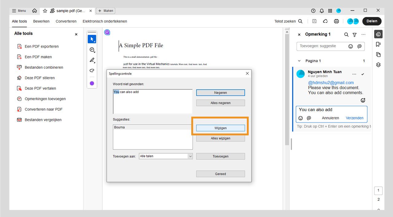Open the hamburger Menu button

[x=19, y=11]
